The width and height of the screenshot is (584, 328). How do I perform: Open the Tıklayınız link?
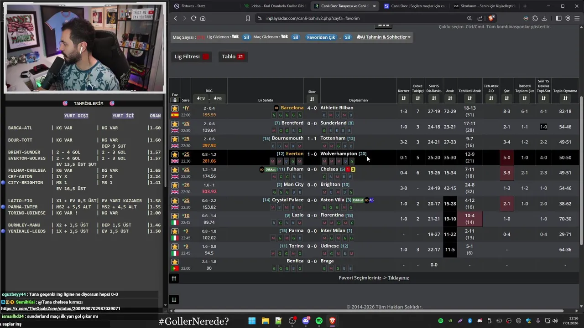(398, 278)
